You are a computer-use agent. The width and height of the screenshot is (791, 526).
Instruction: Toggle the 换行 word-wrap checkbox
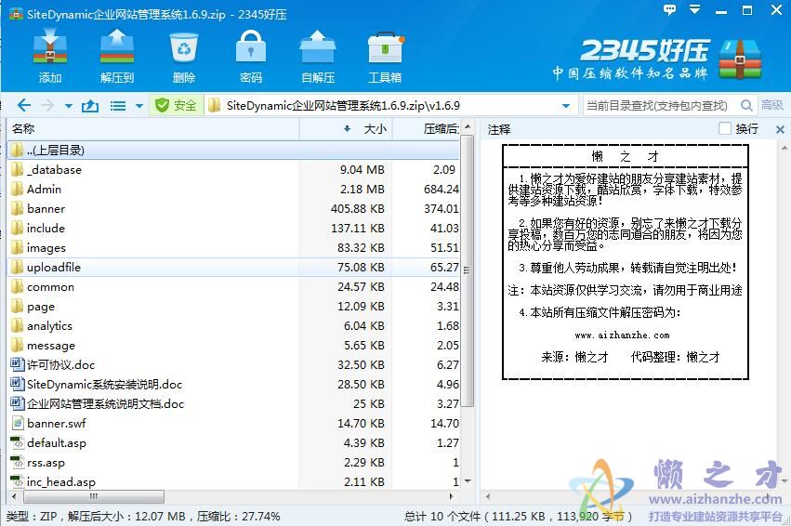(x=724, y=128)
